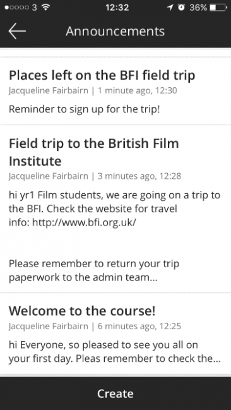231x410 pixels.
Task: Open the 'Welcome to the course!' announcement
Action: point(82,311)
